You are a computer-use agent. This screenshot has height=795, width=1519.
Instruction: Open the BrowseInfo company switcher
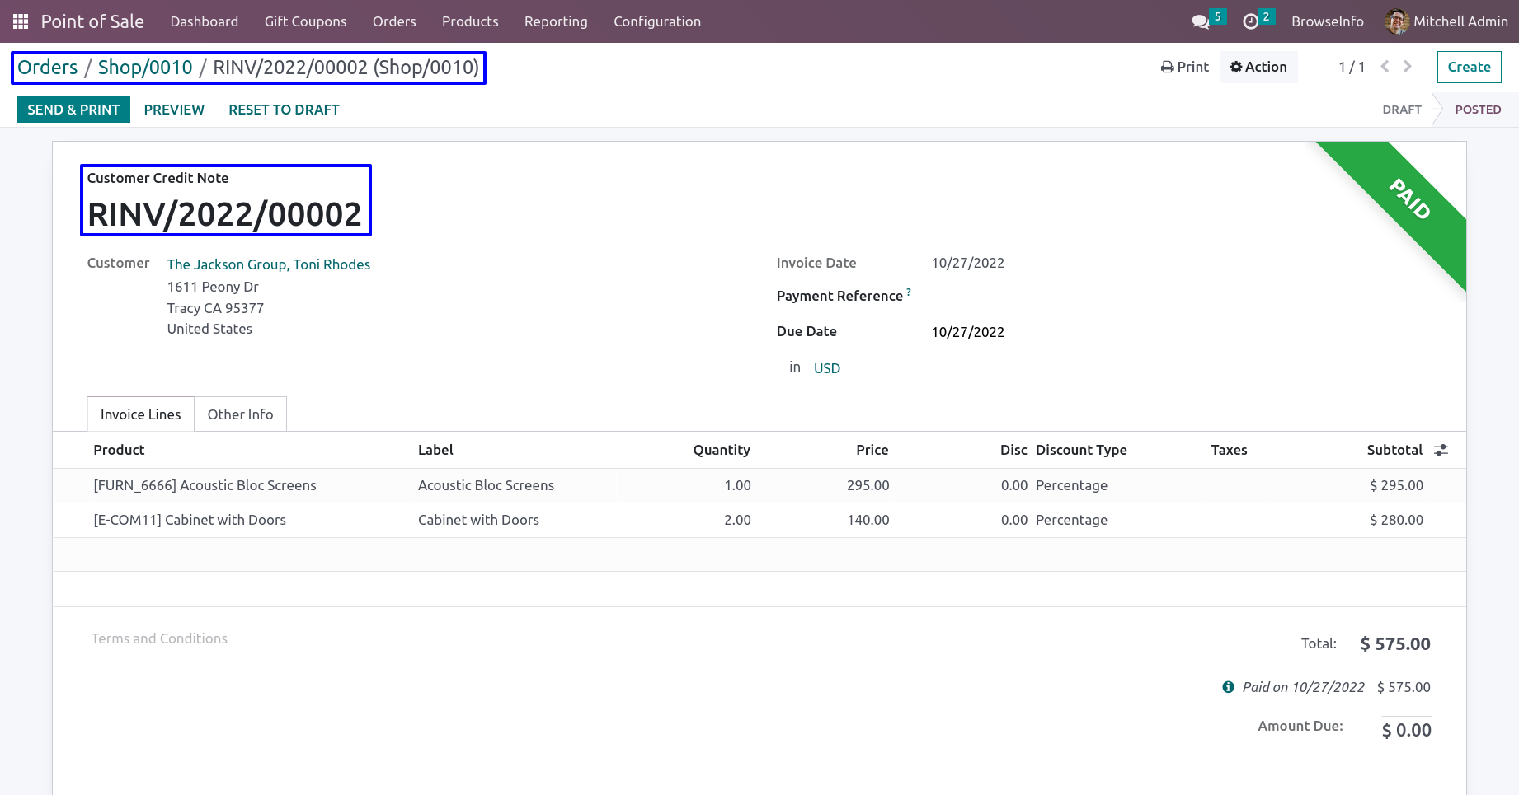1327,21
